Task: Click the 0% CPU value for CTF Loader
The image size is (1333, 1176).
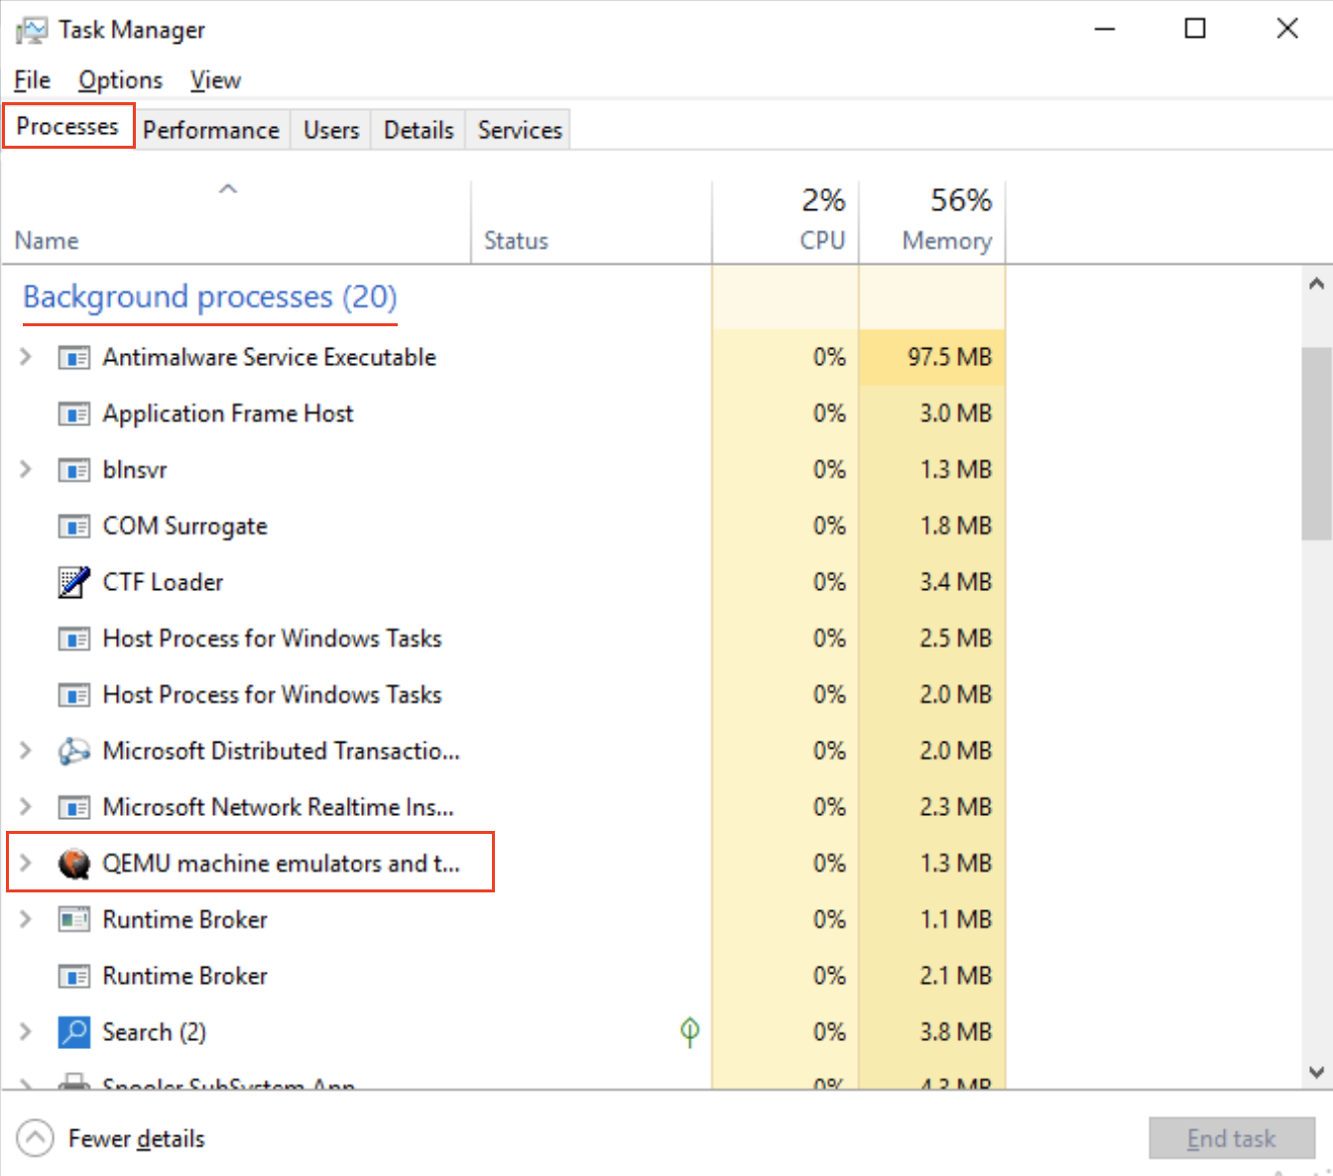Action: click(829, 582)
